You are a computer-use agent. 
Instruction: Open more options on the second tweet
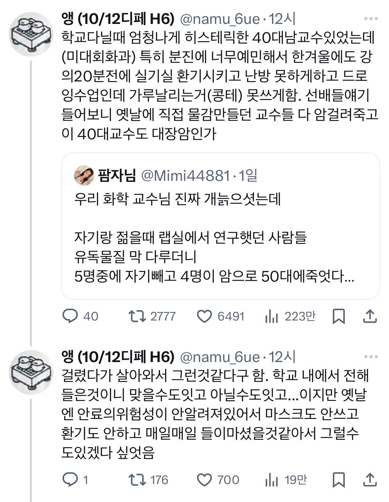371,357
